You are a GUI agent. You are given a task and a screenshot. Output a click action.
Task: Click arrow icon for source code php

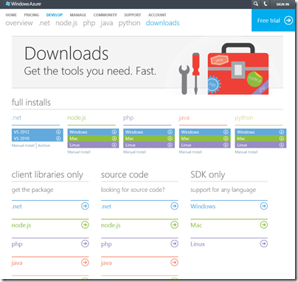175,244
